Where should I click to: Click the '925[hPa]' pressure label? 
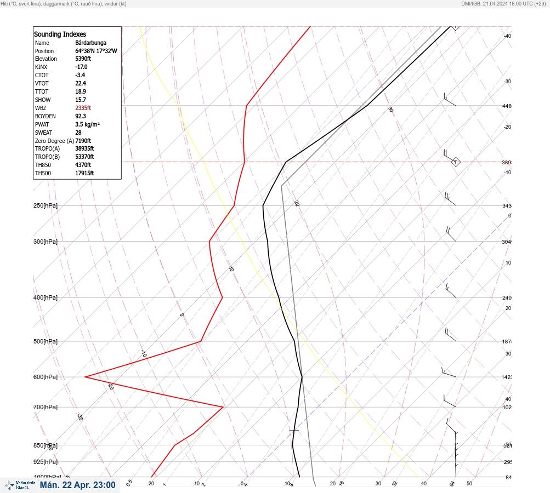click(x=46, y=462)
